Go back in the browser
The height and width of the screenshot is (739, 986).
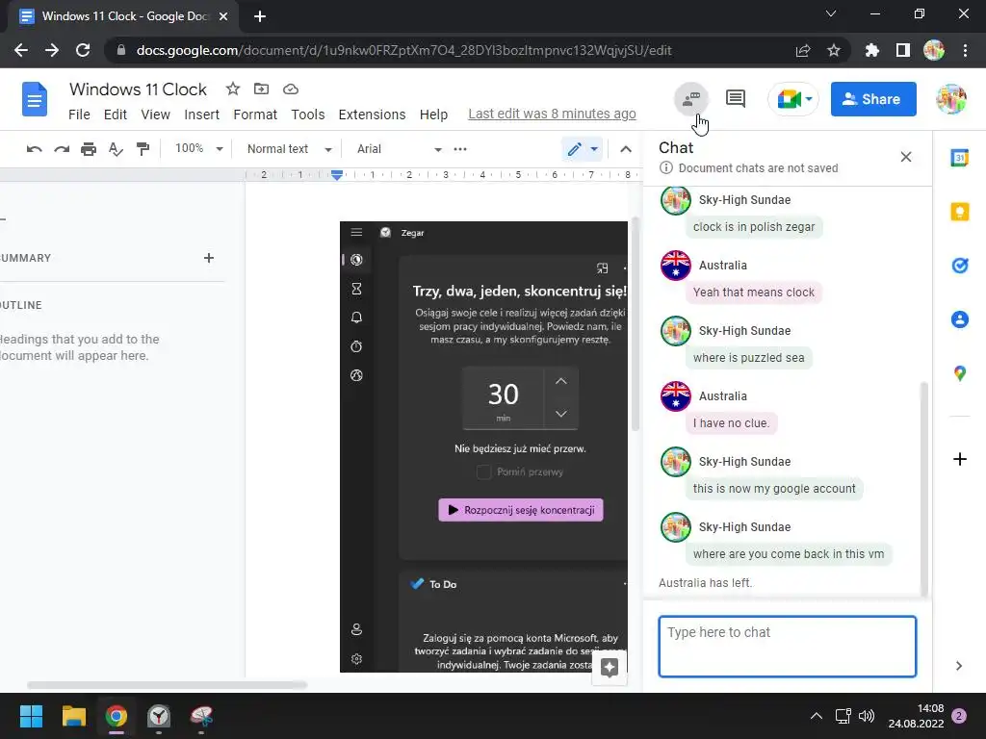21,50
